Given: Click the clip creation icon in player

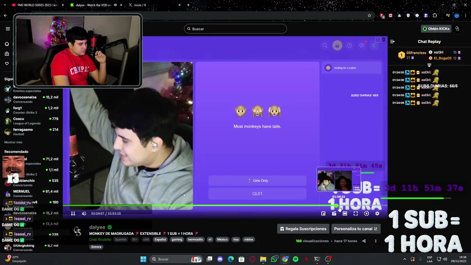Looking at the screenshot, I should [x=334, y=213].
